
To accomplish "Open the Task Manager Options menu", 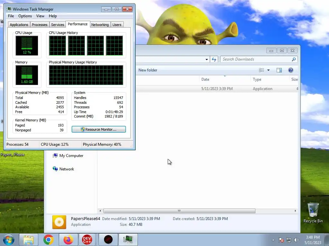I will (25, 16).
